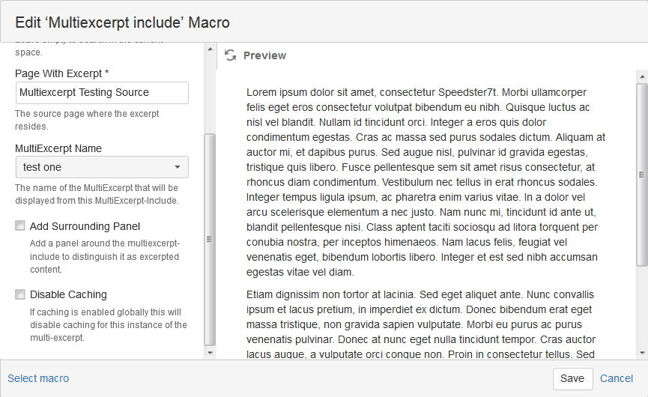Click the refresh preview icon
This screenshot has height=397, width=648.
tap(230, 55)
